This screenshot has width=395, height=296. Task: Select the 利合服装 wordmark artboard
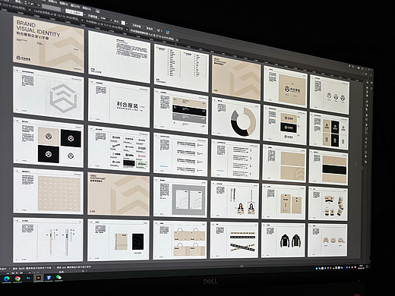coord(119,103)
